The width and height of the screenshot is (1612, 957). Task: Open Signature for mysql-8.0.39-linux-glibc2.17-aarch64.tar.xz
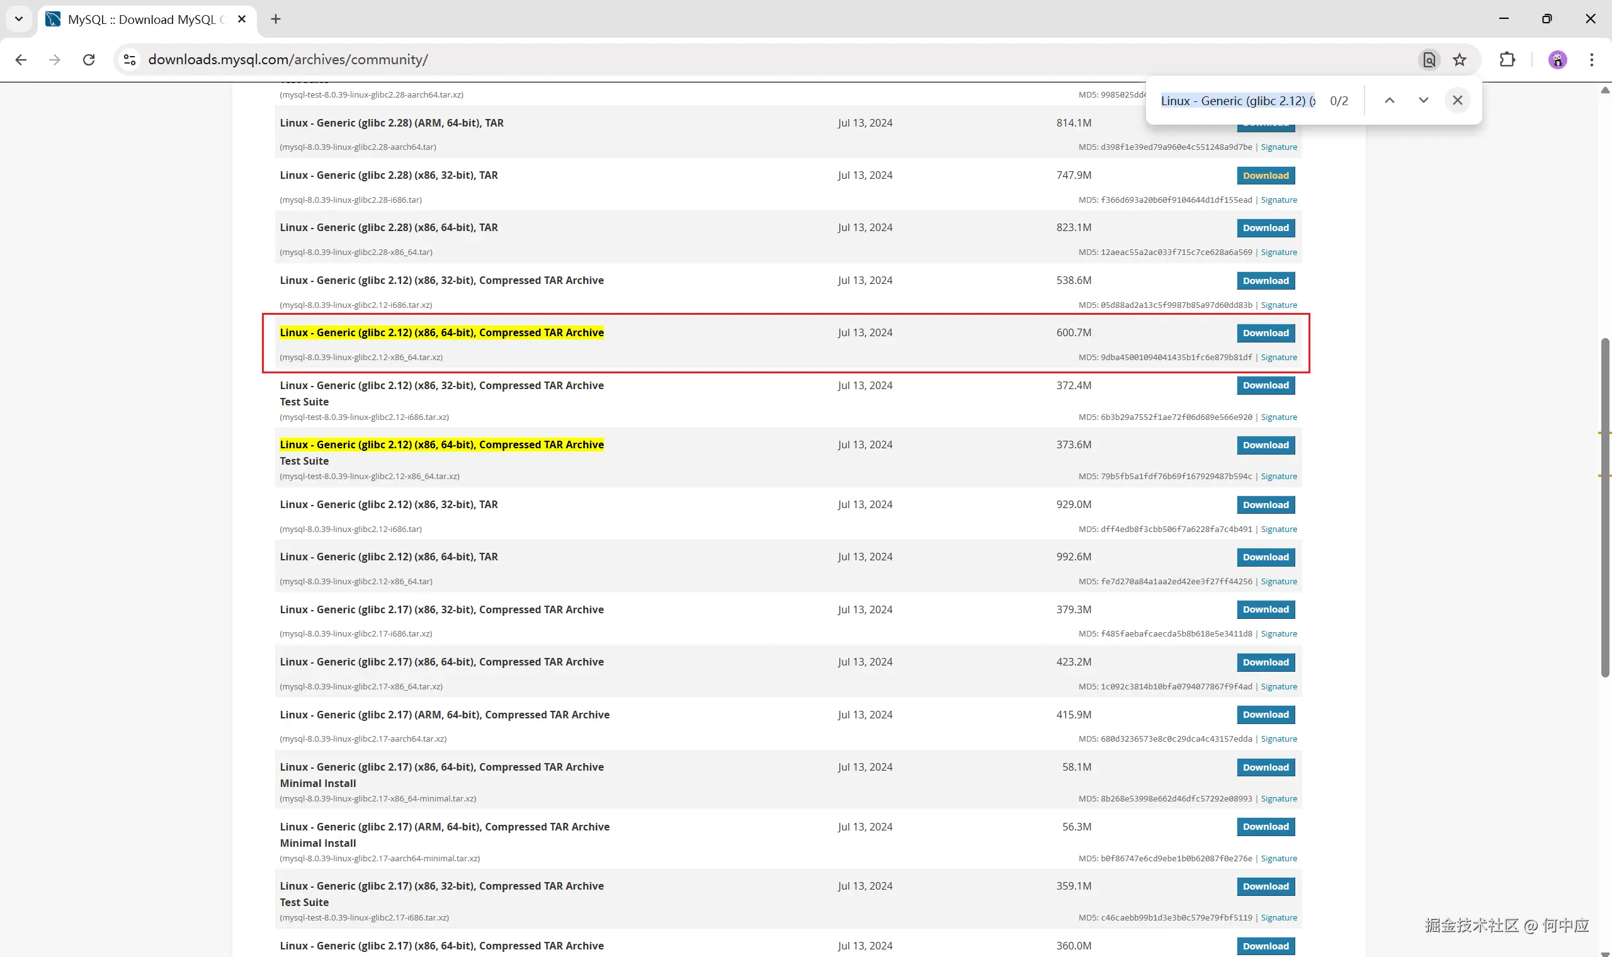[x=1279, y=739]
